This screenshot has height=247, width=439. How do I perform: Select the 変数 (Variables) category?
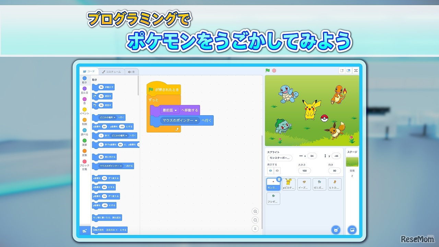[x=84, y=152]
